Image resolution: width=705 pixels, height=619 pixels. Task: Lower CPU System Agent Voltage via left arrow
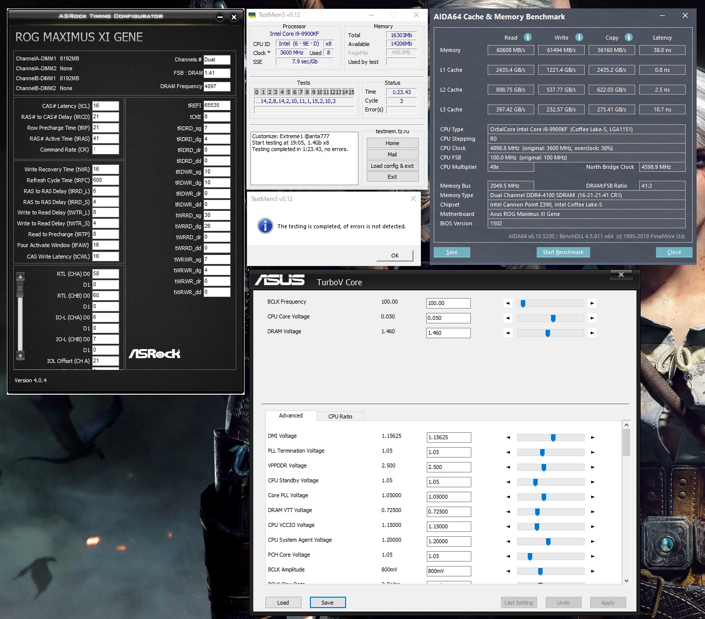click(508, 541)
